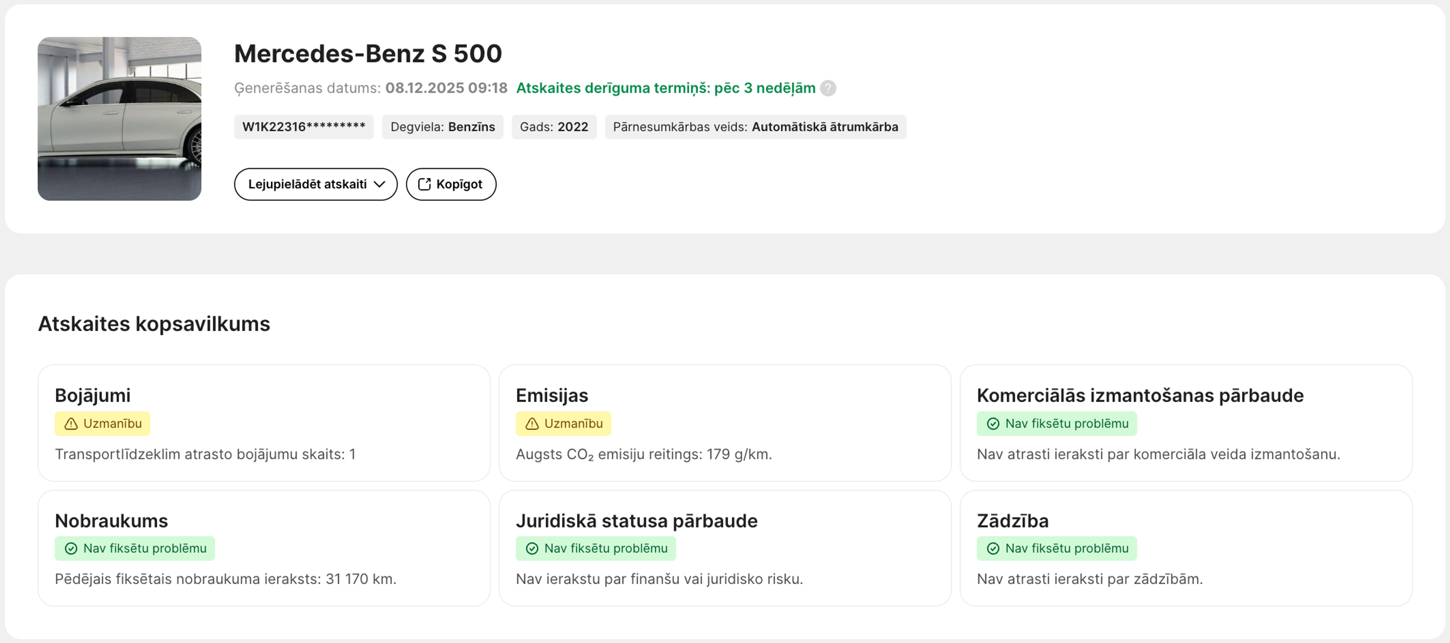Screen dimensions: 1450x643
Task: Click the Uzmanību badge text in Emisijas card
Action: [574, 424]
